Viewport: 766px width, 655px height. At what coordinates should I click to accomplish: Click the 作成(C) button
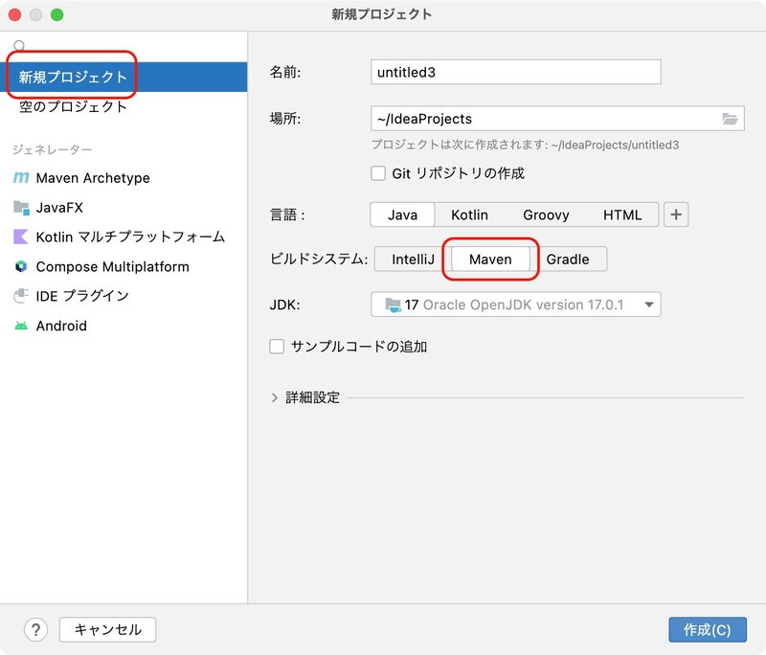pyautogui.click(x=708, y=629)
